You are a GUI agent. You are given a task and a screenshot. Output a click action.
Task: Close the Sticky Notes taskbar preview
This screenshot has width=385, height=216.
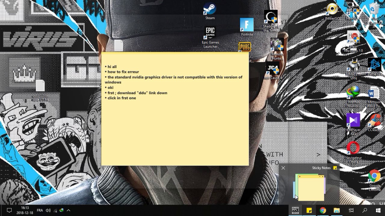click(283, 168)
